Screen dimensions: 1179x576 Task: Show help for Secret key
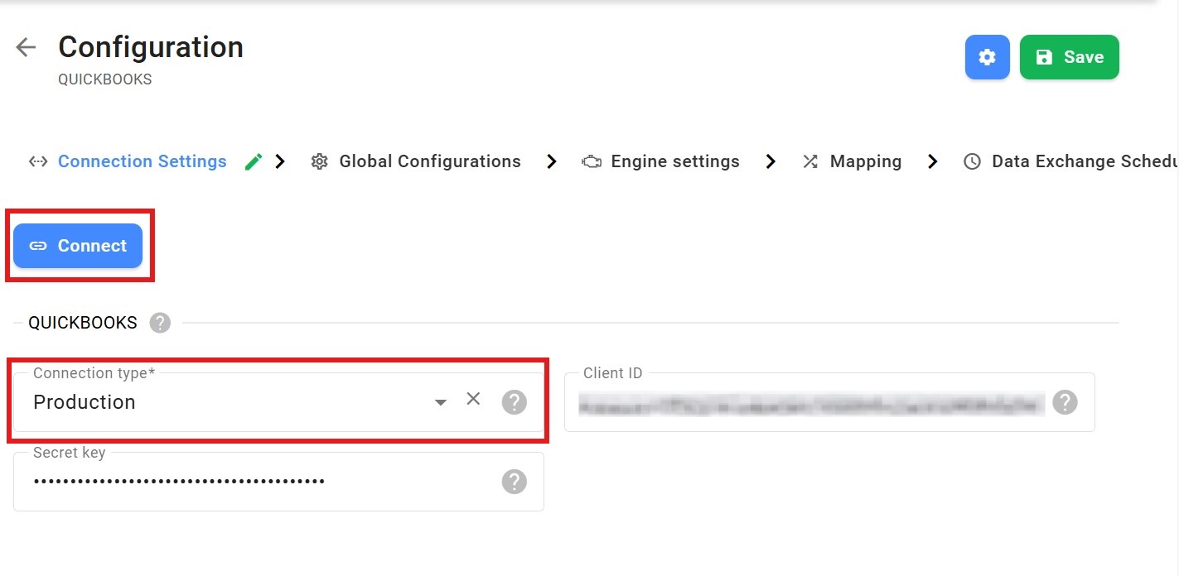point(515,481)
